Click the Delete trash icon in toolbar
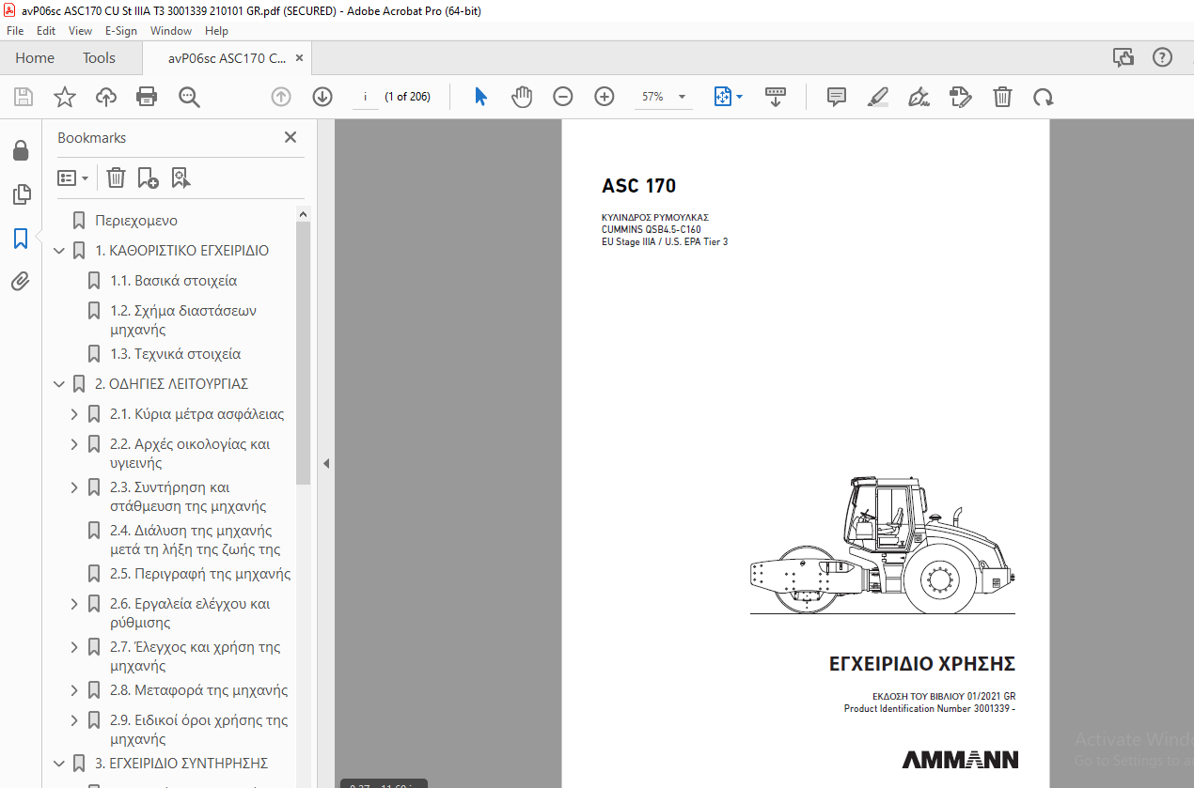The width and height of the screenshot is (1194, 788). click(1003, 97)
